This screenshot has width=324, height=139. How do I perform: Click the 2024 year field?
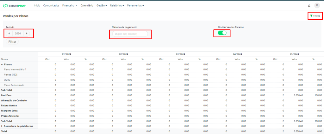18,33
